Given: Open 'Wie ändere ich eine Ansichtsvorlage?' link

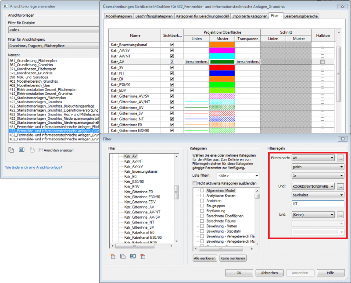Looking at the screenshot, I should [x=33, y=167].
